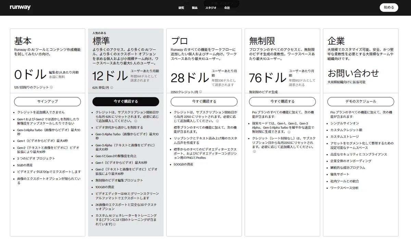411x246 pixels.
Task: Click カスタムストレージ bullet
Action: (345, 136)
